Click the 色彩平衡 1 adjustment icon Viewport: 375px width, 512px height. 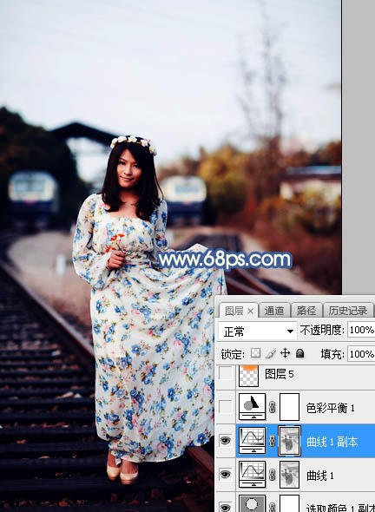pyautogui.click(x=253, y=406)
